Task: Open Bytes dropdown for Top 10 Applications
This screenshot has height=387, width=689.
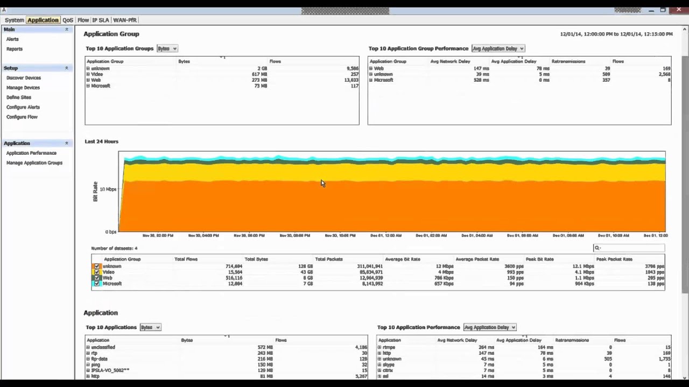Action: [150, 327]
